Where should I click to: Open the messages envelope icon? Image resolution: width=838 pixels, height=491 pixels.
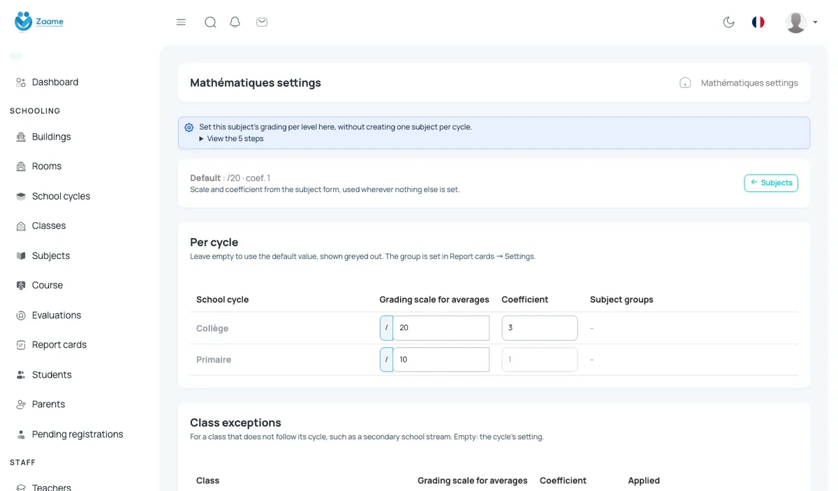pos(262,22)
